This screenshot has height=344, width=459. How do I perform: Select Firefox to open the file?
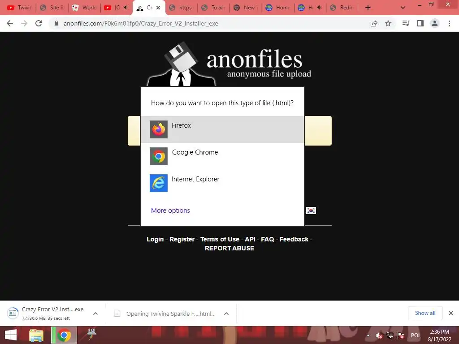pyautogui.click(x=222, y=129)
